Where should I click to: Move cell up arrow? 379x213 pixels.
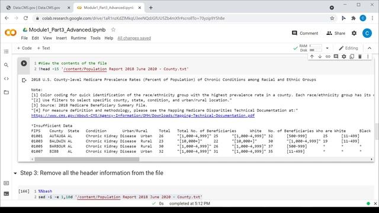[312, 57]
